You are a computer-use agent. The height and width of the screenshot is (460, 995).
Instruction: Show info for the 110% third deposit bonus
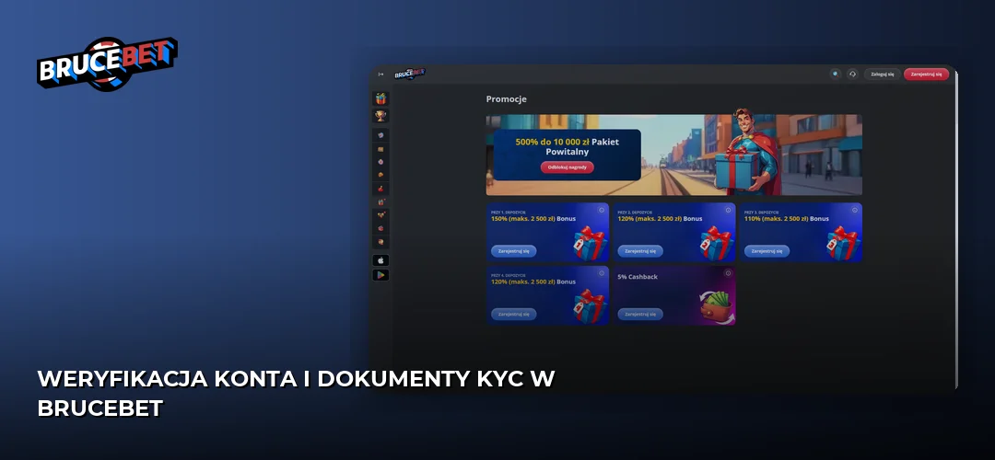[854, 210]
